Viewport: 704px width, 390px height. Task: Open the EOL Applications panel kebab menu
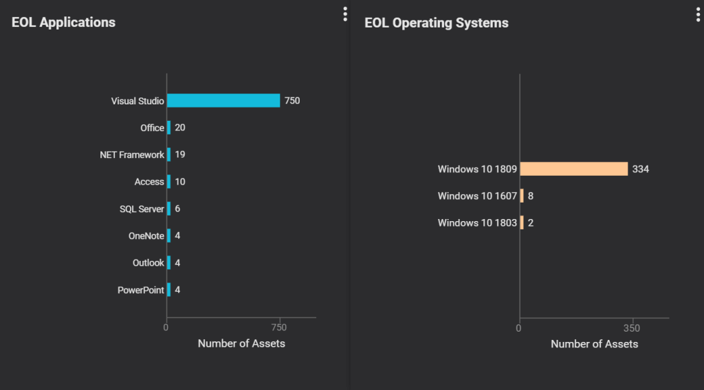pos(345,14)
